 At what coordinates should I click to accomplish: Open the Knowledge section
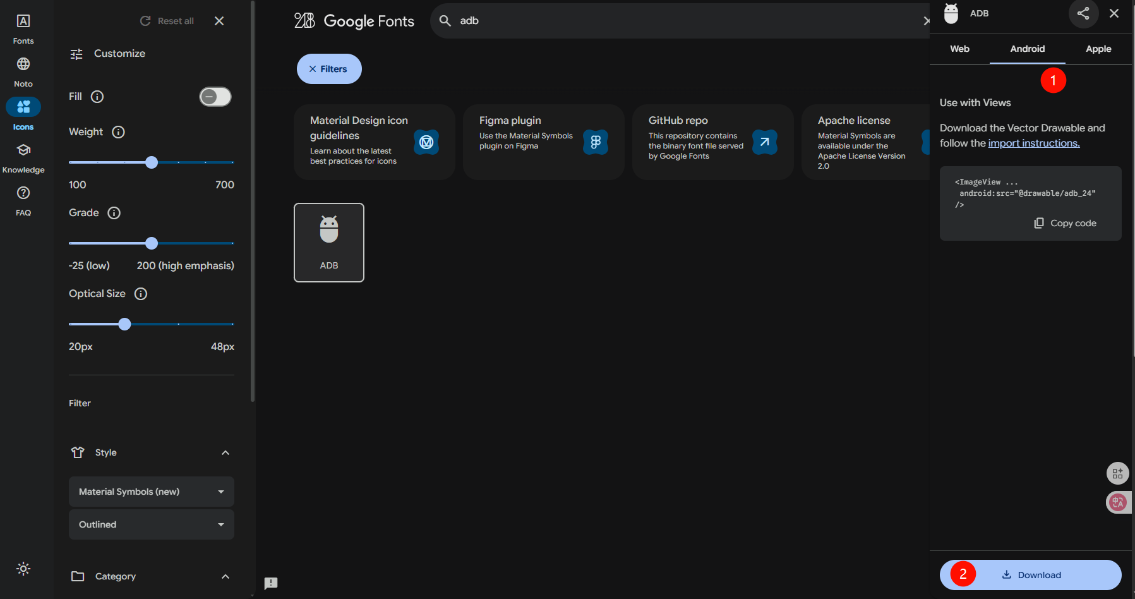pos(23,158)
